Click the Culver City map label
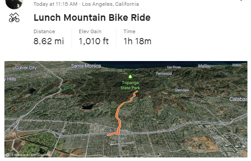Viewport: 251px width, 161px height. (26, 68)
